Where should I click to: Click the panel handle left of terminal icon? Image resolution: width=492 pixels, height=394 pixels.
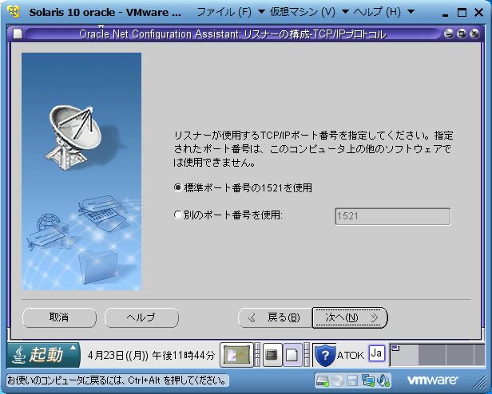click(x=257, y=355)
